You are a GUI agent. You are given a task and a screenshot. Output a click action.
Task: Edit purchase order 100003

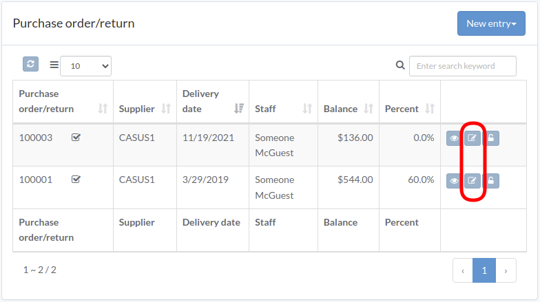point(473,138)
